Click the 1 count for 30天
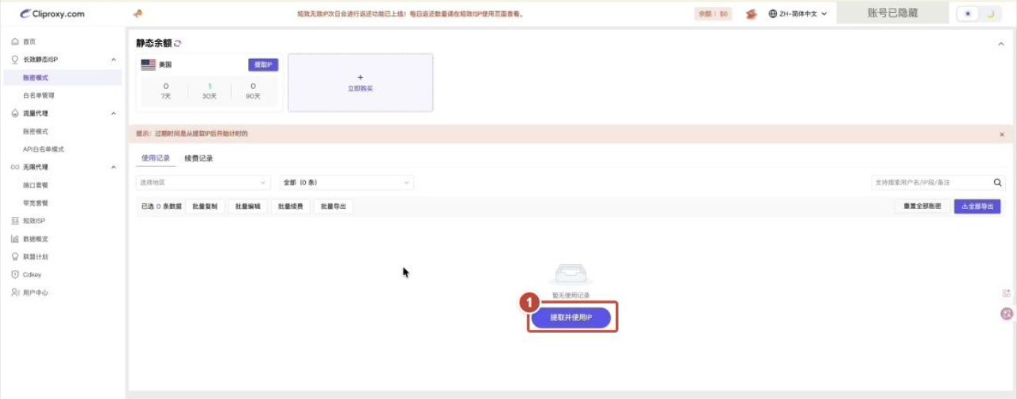Screen dimensions: 1017x399 pos(210,86)
